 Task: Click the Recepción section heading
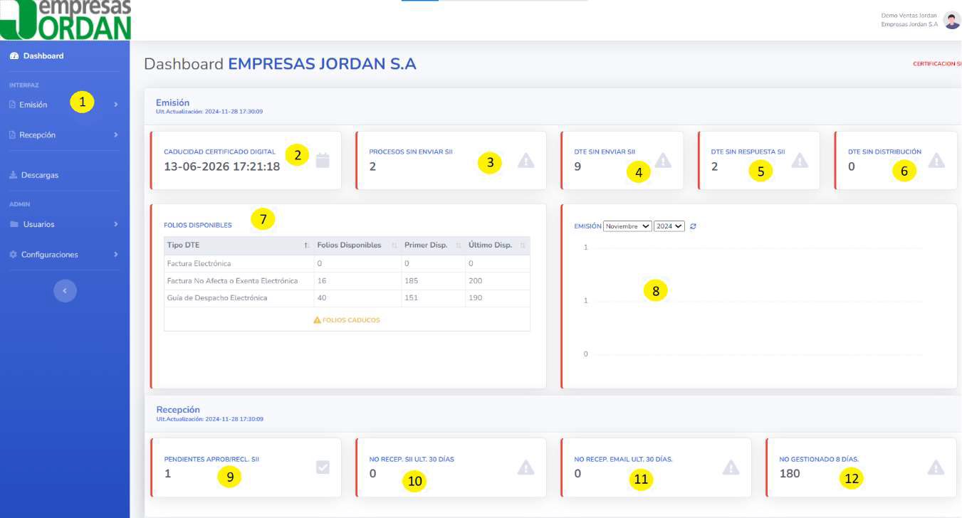point(178,410)
